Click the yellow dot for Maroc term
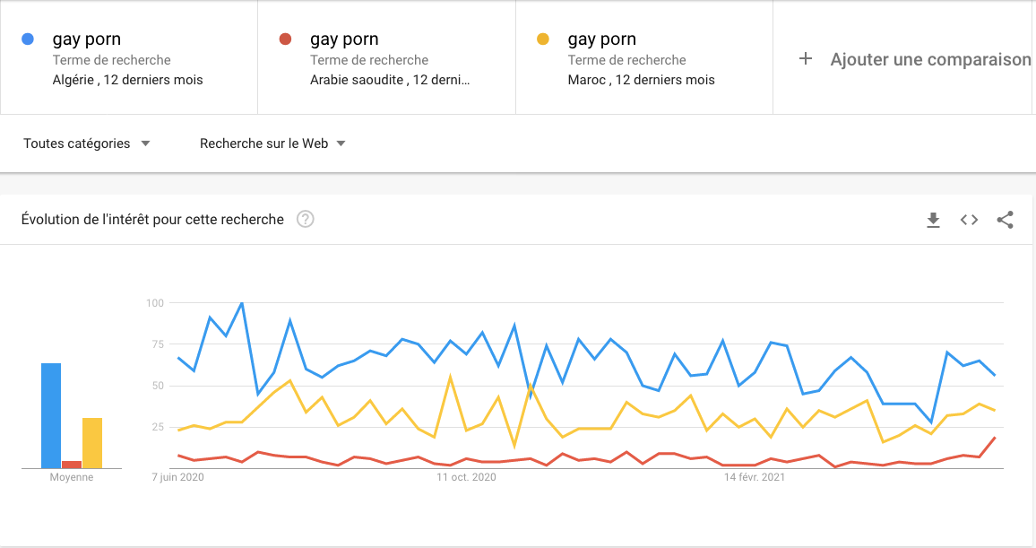The height and width of the screenshot is (548, 1036). click(543, 39)
